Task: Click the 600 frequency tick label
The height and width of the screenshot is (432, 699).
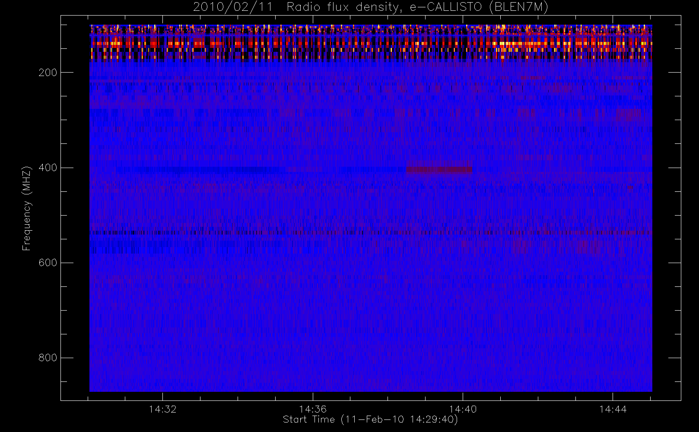Action: tap(48, 263)
